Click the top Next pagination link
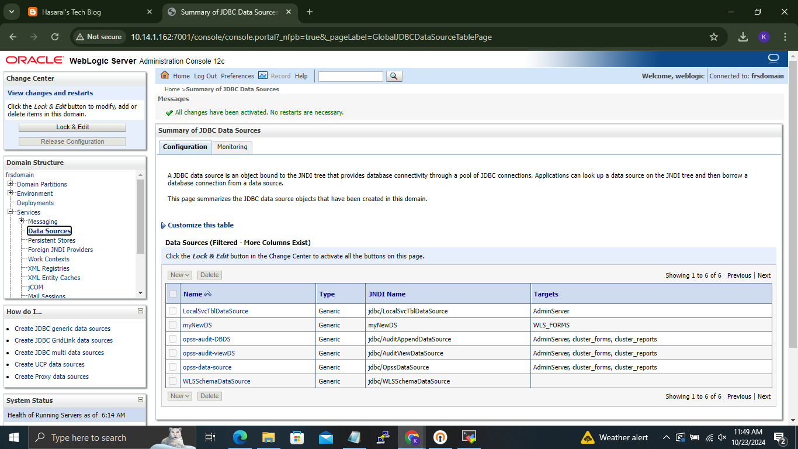This screenshot has width=798, height=449. coord(764,275)
